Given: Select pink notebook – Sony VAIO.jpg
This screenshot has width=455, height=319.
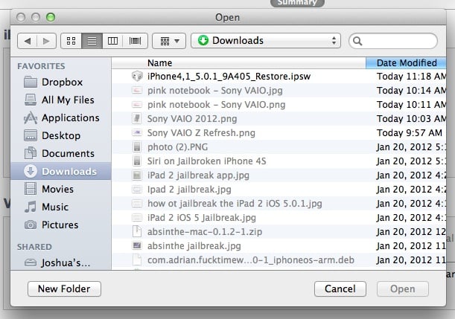Looking at the screenshot, I should click(x=279, y=91).
